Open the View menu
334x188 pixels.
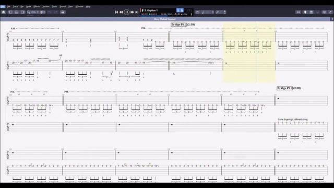tap(70, 7)
